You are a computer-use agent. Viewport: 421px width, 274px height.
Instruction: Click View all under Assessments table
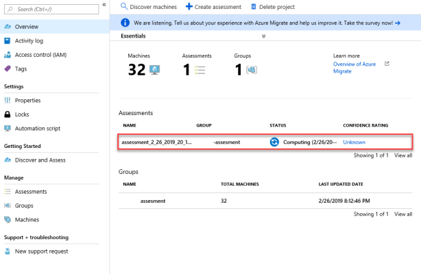[x=403, y=155]
